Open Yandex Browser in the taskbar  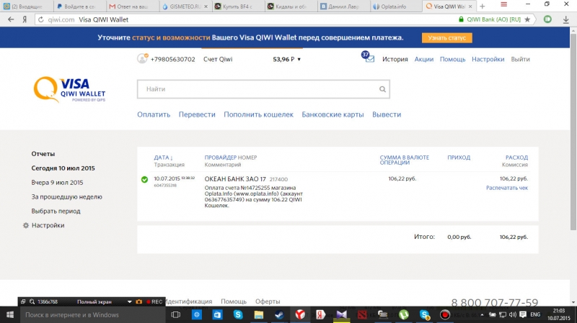[x=300, y=314]
